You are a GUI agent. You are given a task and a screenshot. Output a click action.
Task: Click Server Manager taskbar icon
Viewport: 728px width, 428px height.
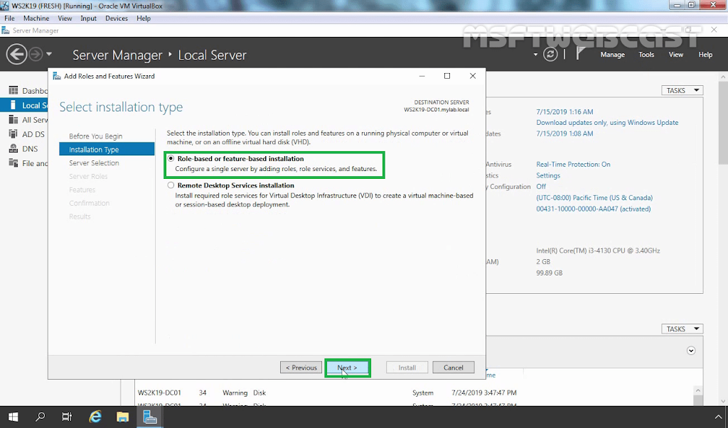[149, 417]
